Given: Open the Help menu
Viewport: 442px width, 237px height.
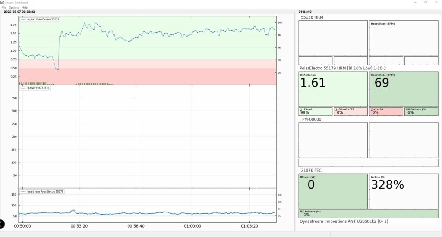Looking at the screenshot, I should click(x=25, y=7).
